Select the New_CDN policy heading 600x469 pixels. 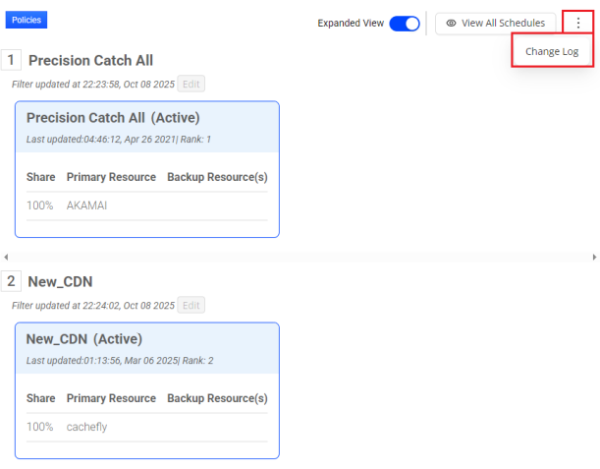pos(60,282)
